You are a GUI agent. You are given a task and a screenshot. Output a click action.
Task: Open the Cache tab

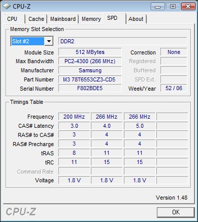(x=36, y=19)
